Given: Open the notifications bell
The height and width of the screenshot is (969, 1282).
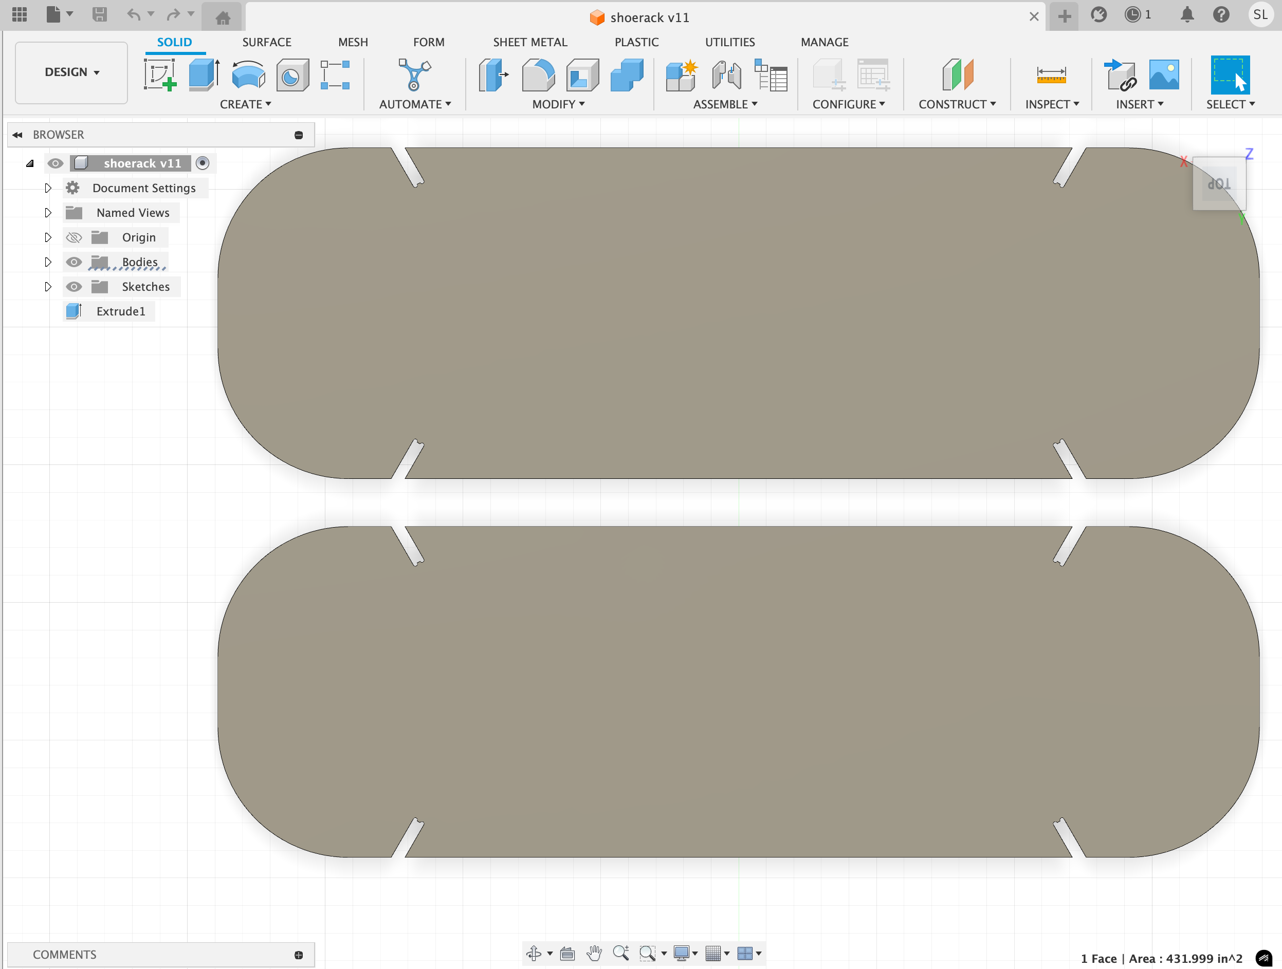Looking at the screenshot, I should [x=1186, y=14].
